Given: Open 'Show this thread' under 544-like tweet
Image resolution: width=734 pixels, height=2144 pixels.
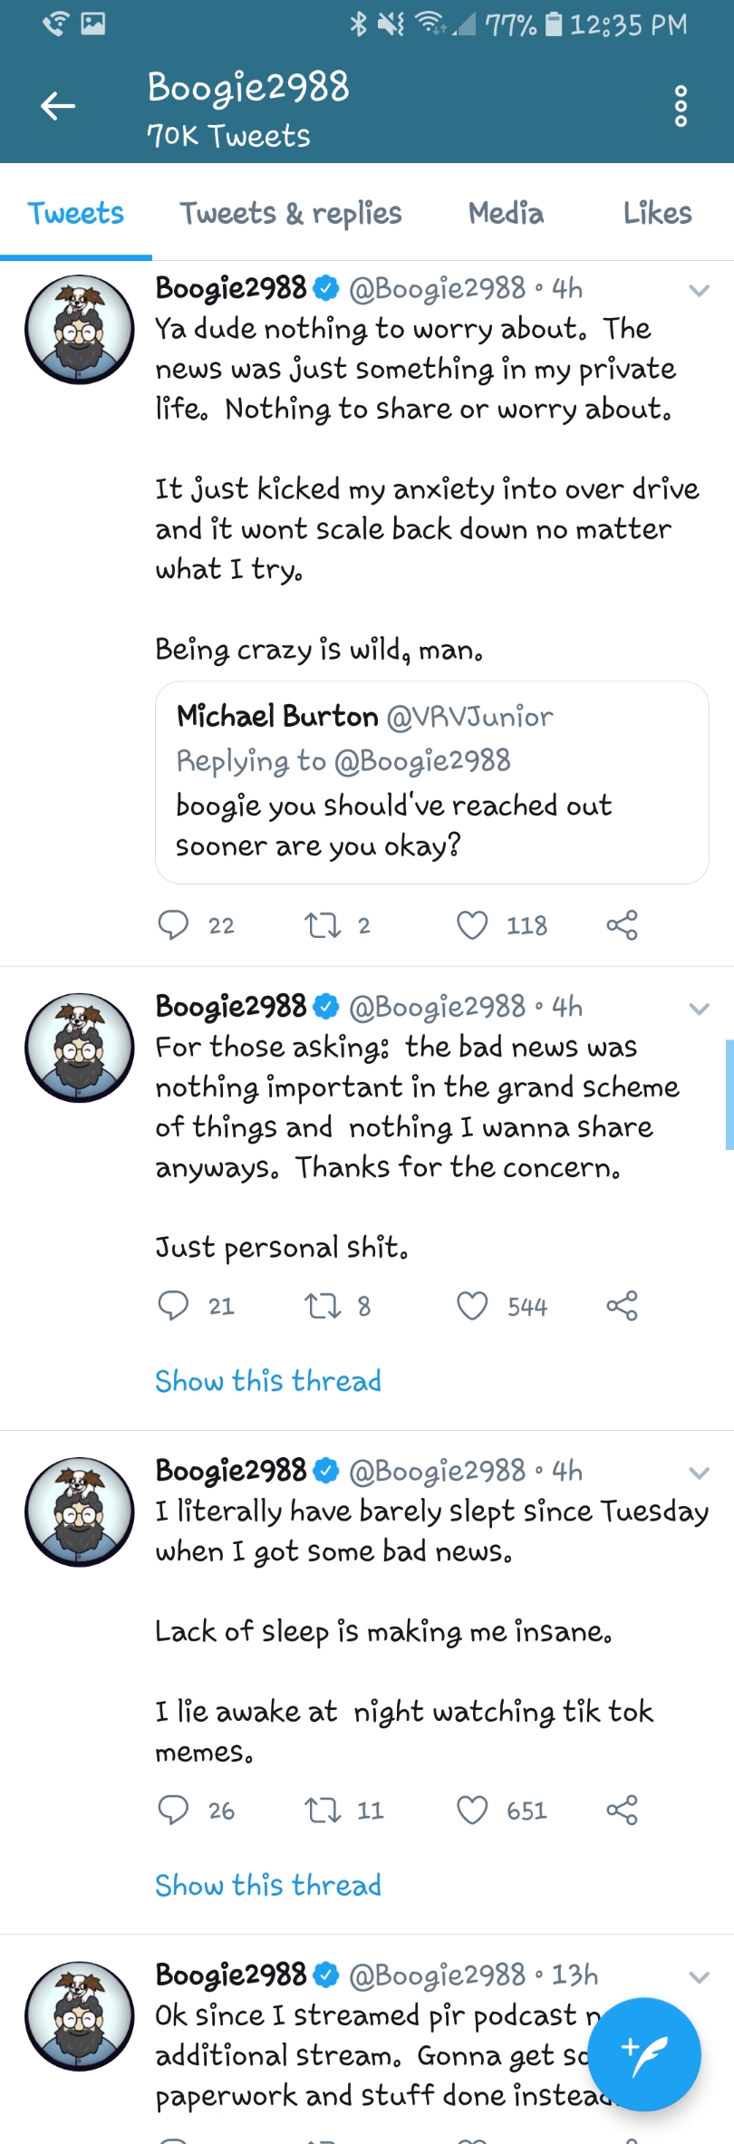Looking at the screenshot, I should [268, 1381].
